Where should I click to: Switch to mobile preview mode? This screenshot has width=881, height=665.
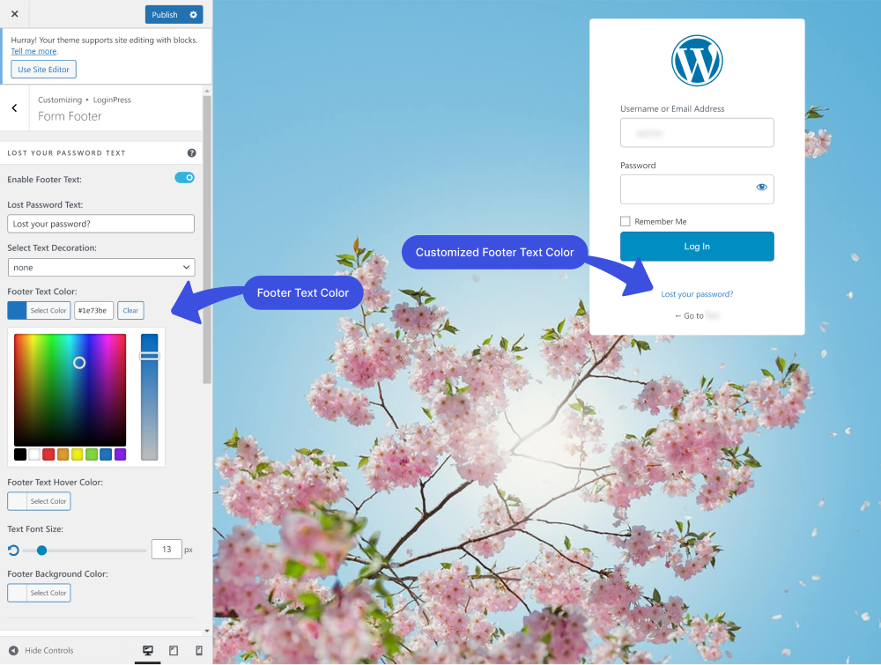(199, 650)
